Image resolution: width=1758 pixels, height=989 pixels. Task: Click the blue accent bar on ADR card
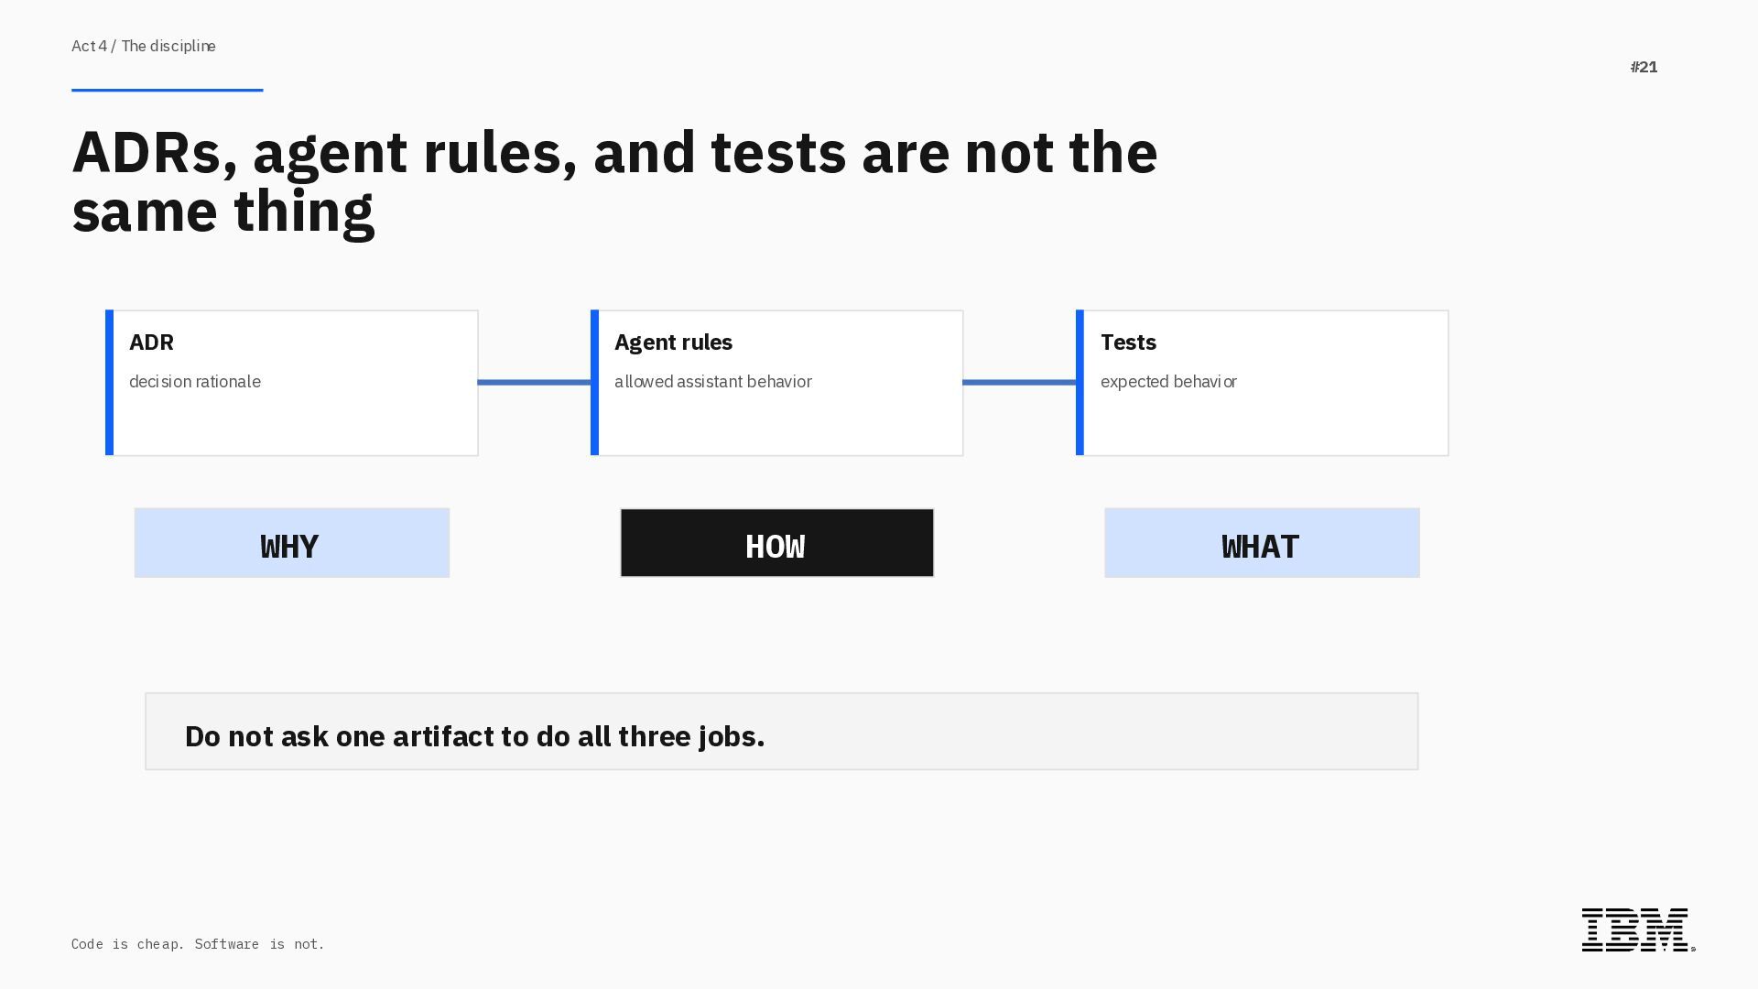click(109, 383)
